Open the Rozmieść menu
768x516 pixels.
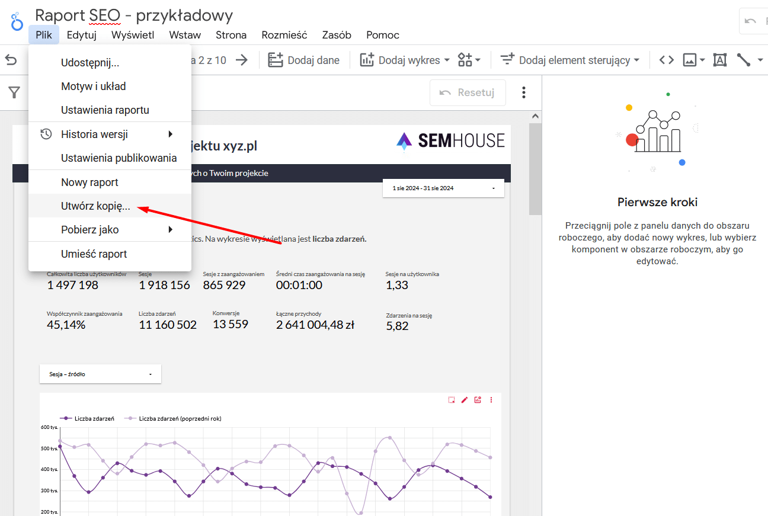tap(284, 35)
